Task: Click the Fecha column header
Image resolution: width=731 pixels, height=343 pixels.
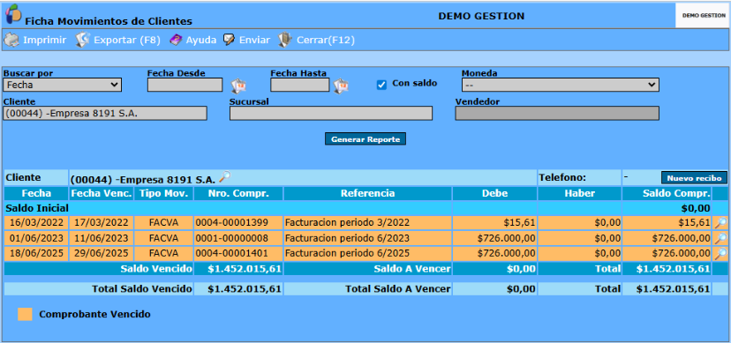Action: [36, 194]
